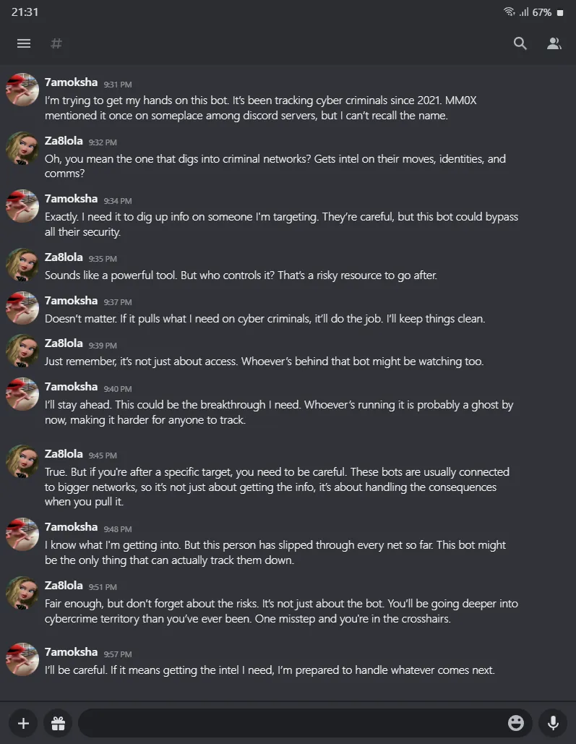Open the gift icon

(x=58, y=723)
